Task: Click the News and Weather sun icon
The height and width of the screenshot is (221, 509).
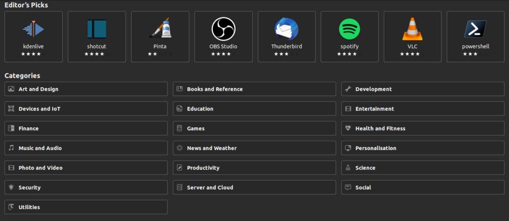Action: pos(179,148)
